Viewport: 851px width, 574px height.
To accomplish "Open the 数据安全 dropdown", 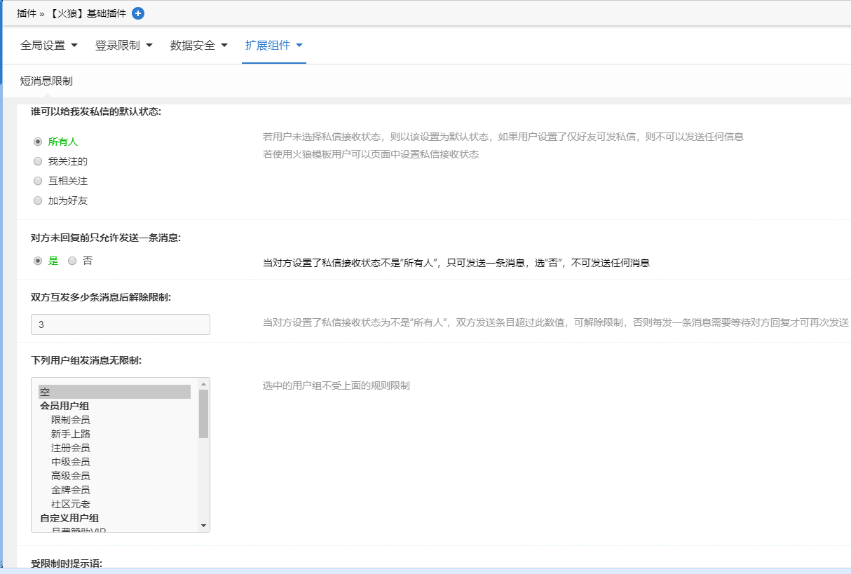I will tap(198, 46).
